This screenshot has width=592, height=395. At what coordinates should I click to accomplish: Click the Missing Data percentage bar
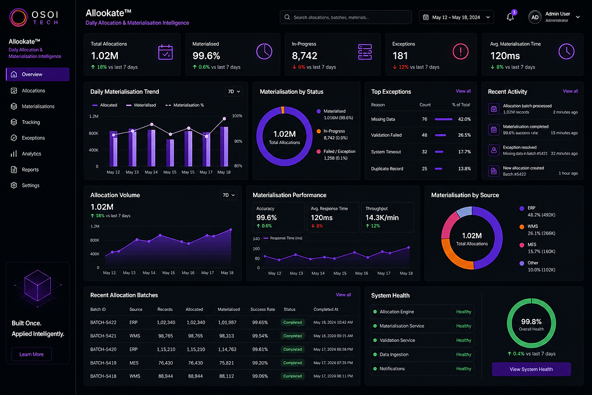tap(443, 119)
